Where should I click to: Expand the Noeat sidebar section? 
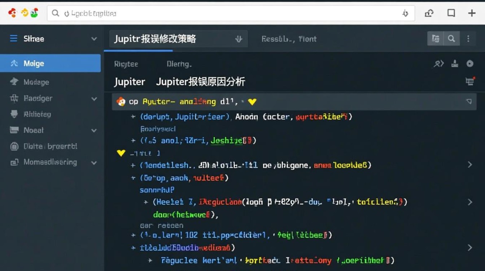click(94, 130)
